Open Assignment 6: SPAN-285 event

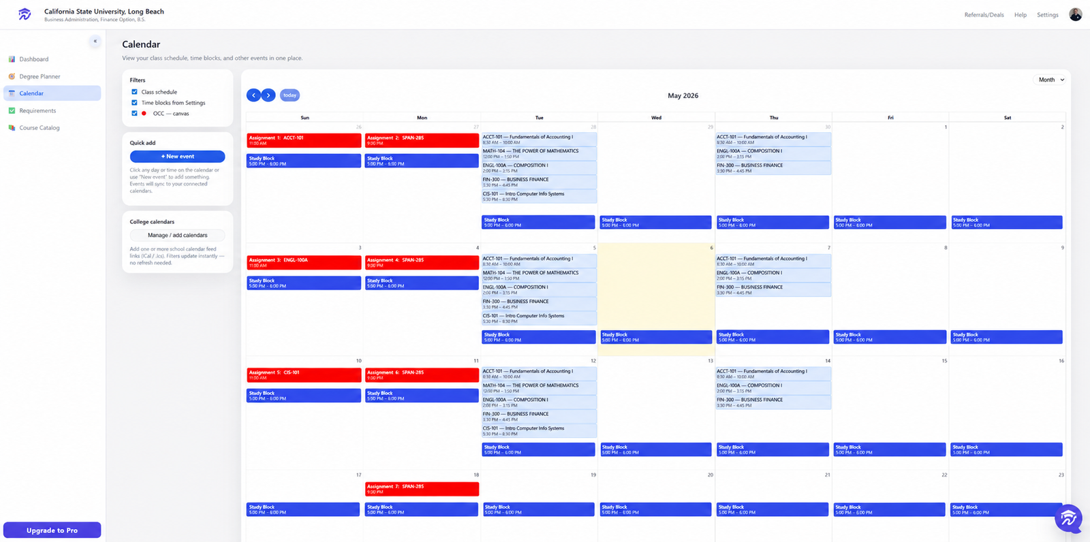point(422,375)
